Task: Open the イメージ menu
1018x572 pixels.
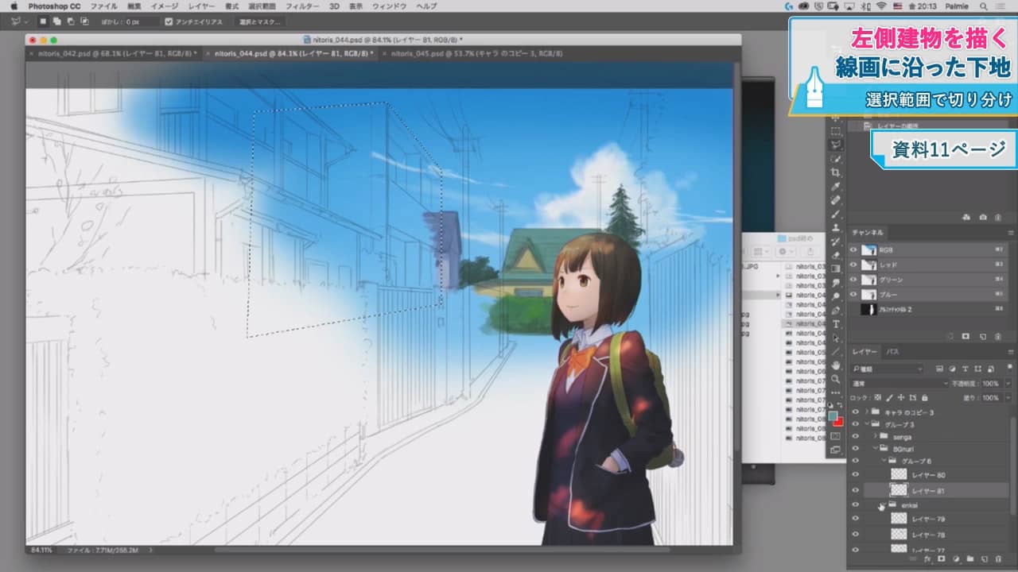Action: (x=165, y=6)
